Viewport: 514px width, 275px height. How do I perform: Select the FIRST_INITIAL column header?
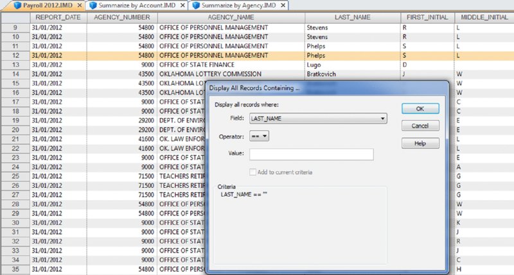pos(427,17)
